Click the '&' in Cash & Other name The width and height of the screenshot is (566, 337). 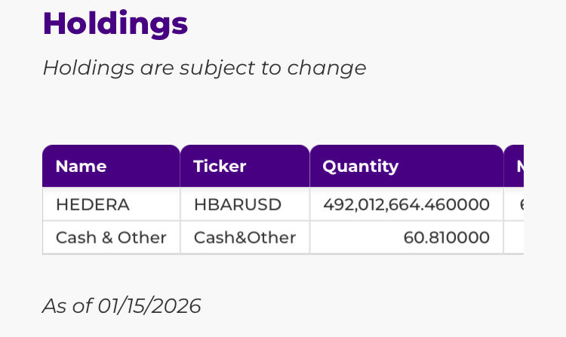tap(104, 237)
